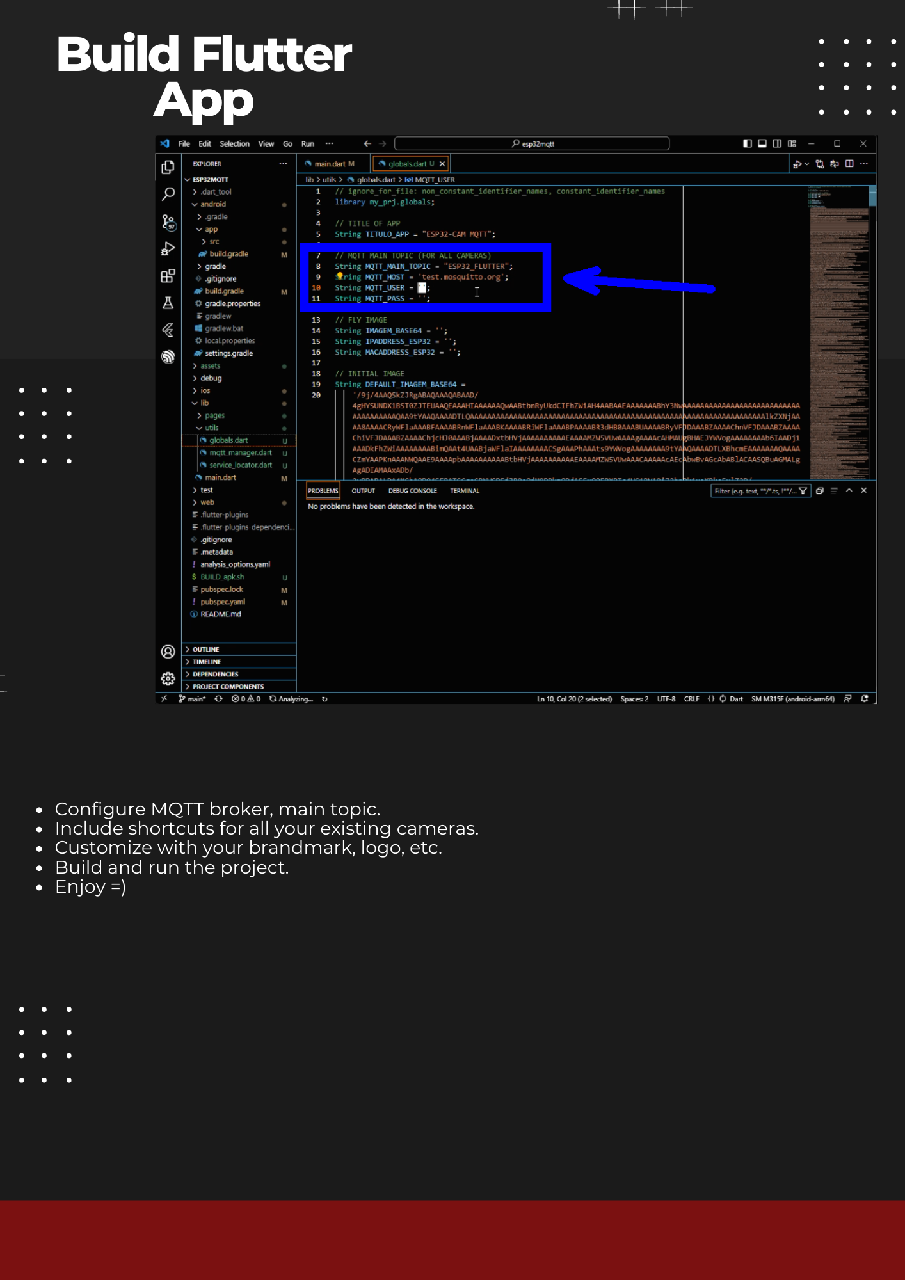905x1280 pixels.
Task: Close the globals.dart tab
Action: (x=442, y=164)
